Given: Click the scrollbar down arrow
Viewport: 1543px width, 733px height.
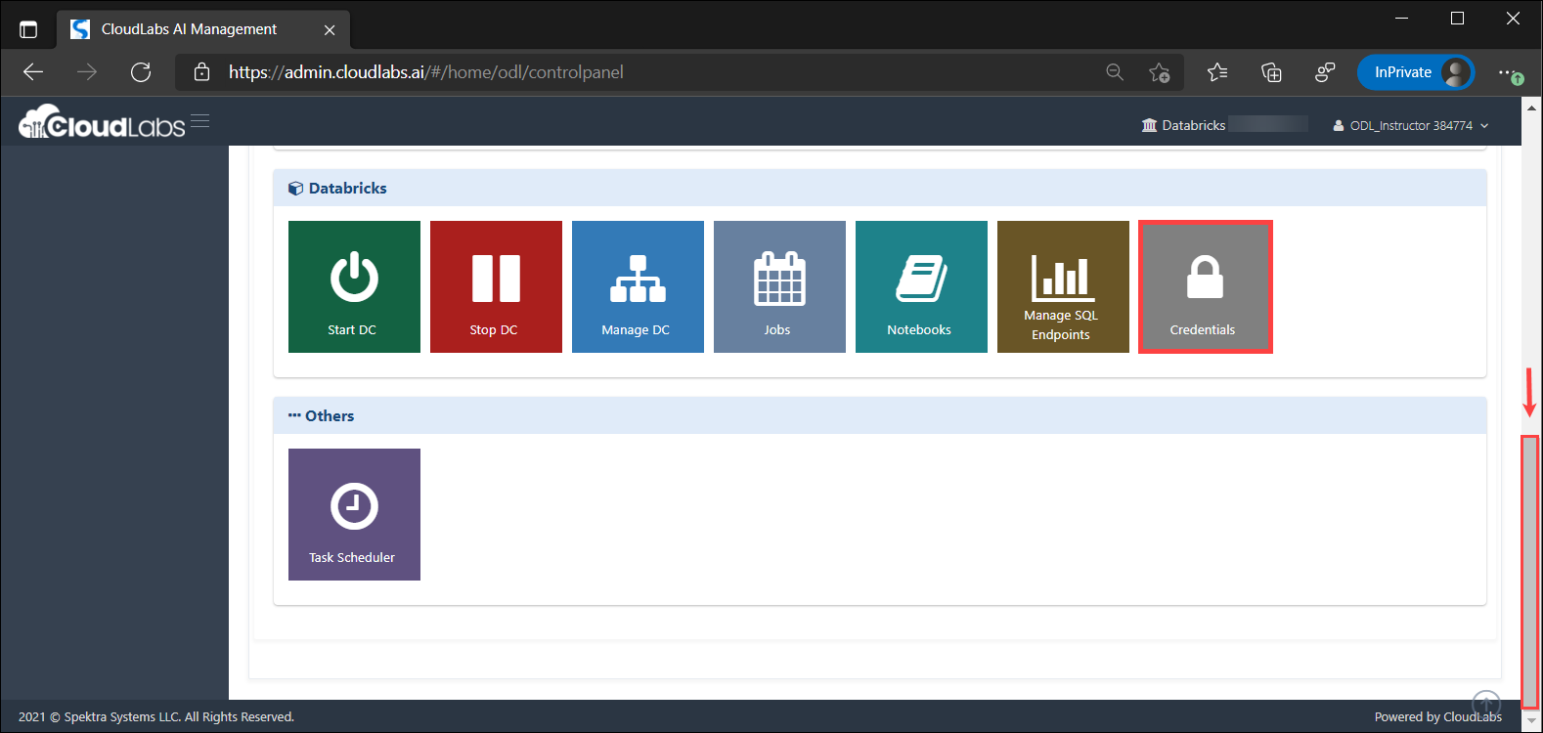Looking at the screenshot, I should [1531, 720].
